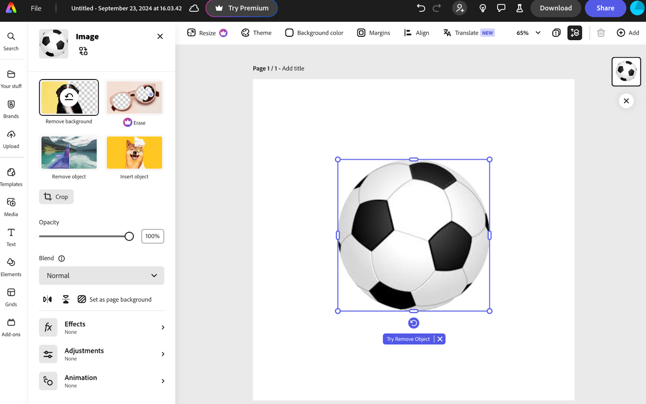Click the Undo icon

coord(420,8)
